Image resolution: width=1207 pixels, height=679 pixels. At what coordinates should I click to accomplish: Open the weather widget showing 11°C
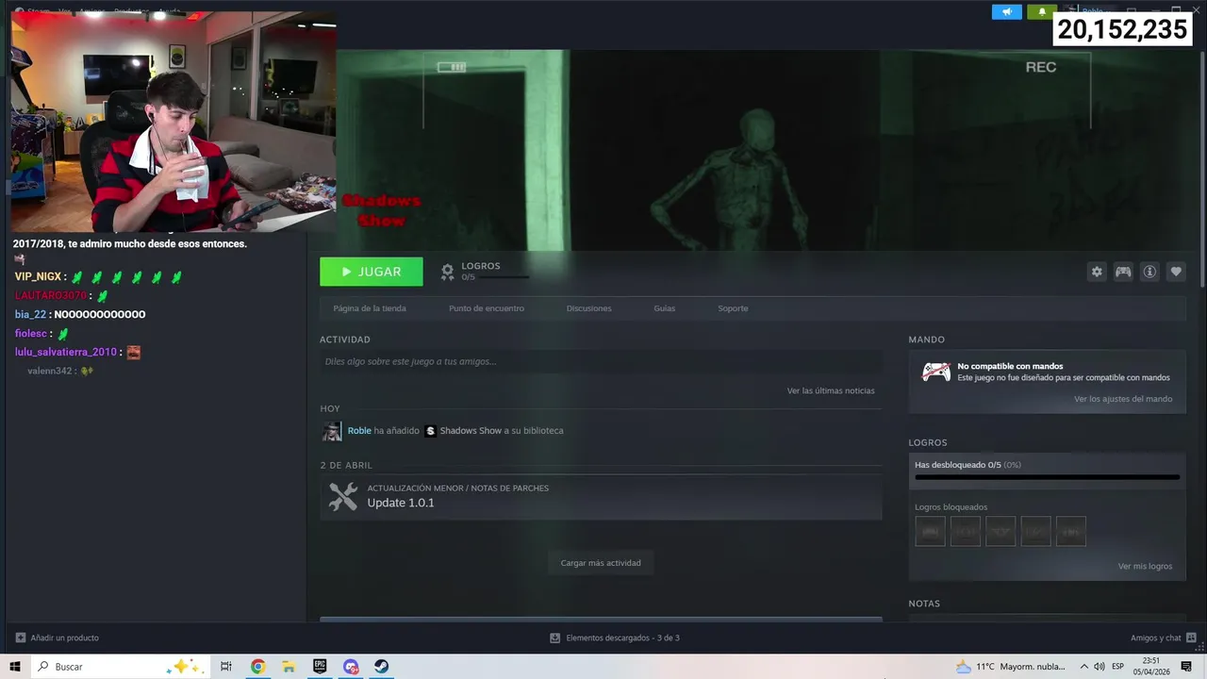tap(1011, 667)
